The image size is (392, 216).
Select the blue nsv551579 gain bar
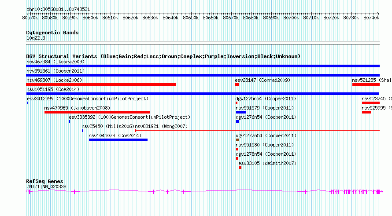(241, 112)
